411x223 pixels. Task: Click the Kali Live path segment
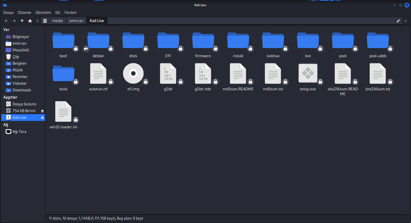tap(97, 21)
